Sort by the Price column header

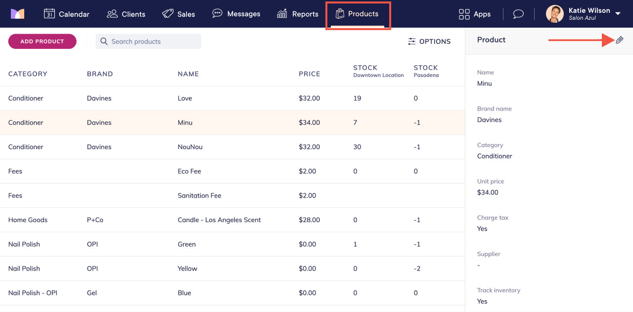tap(309, 74)
